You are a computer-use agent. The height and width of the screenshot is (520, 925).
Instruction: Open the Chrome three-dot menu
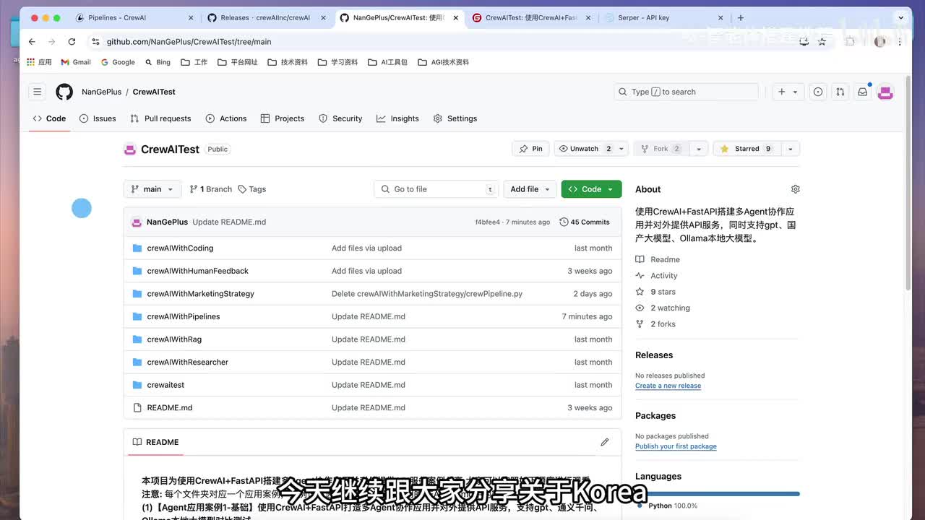(900, 42)
